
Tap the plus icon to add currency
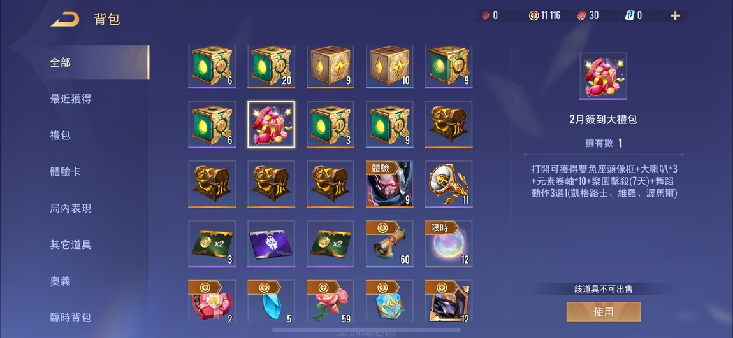pos(675,16)
